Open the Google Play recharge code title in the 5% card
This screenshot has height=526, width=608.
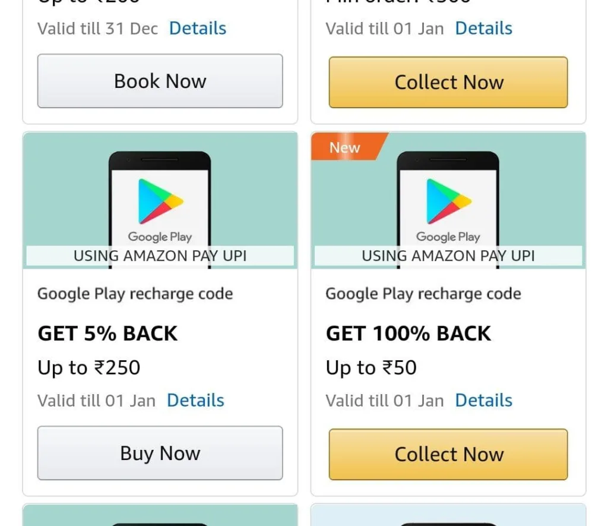(x=135, y=294)
